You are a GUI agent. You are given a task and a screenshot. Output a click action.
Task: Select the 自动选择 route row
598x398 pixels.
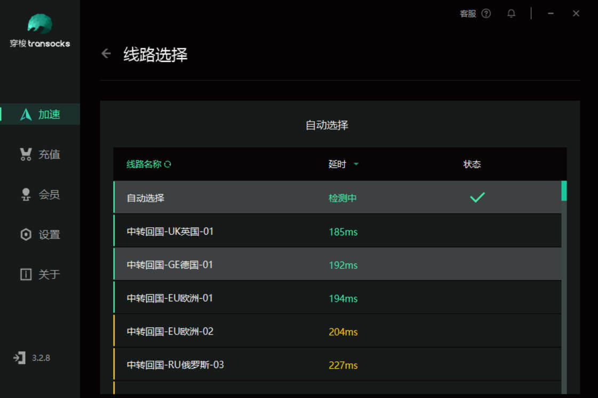tap(338, 197)
